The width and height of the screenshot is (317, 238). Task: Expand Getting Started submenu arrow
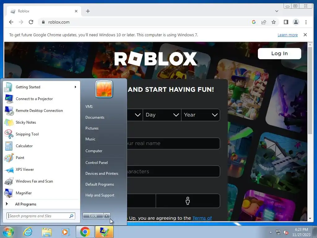point(76,87)
